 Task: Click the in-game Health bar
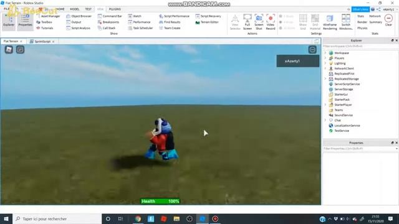[x=160, y=201]
